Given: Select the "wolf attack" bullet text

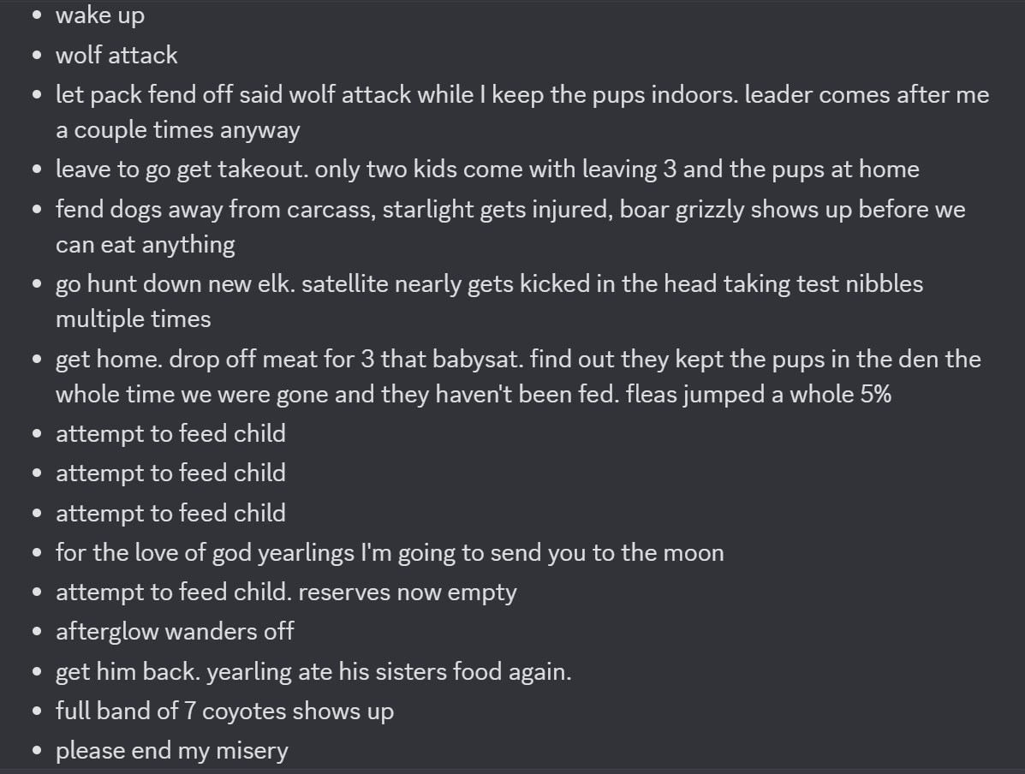Looking at the screenshot, I should pyautogui.click(x=116, y=55).
